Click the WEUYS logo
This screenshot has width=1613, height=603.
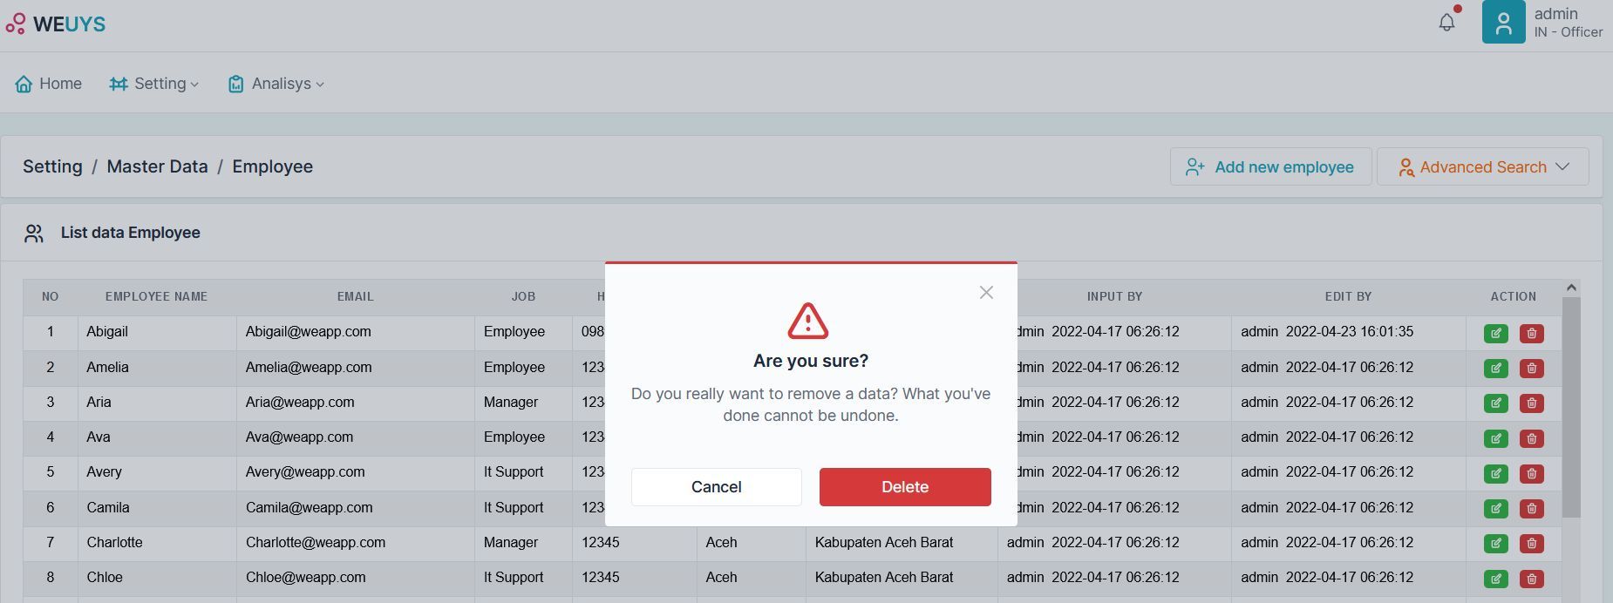tap(56, 24)
